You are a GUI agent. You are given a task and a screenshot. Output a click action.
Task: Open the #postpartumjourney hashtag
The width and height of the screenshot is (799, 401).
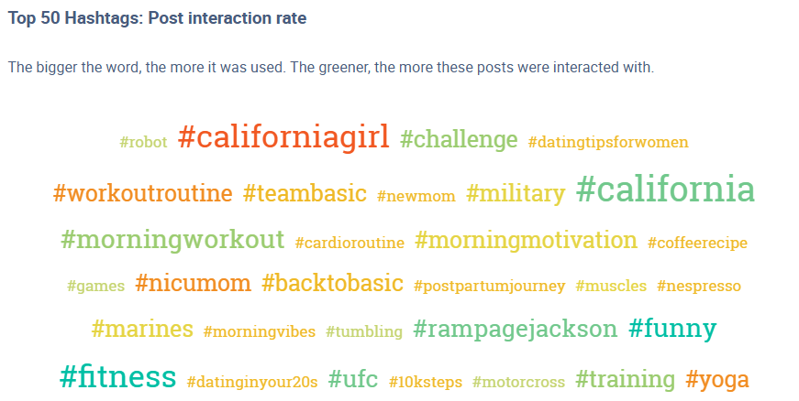pos(489,287)
